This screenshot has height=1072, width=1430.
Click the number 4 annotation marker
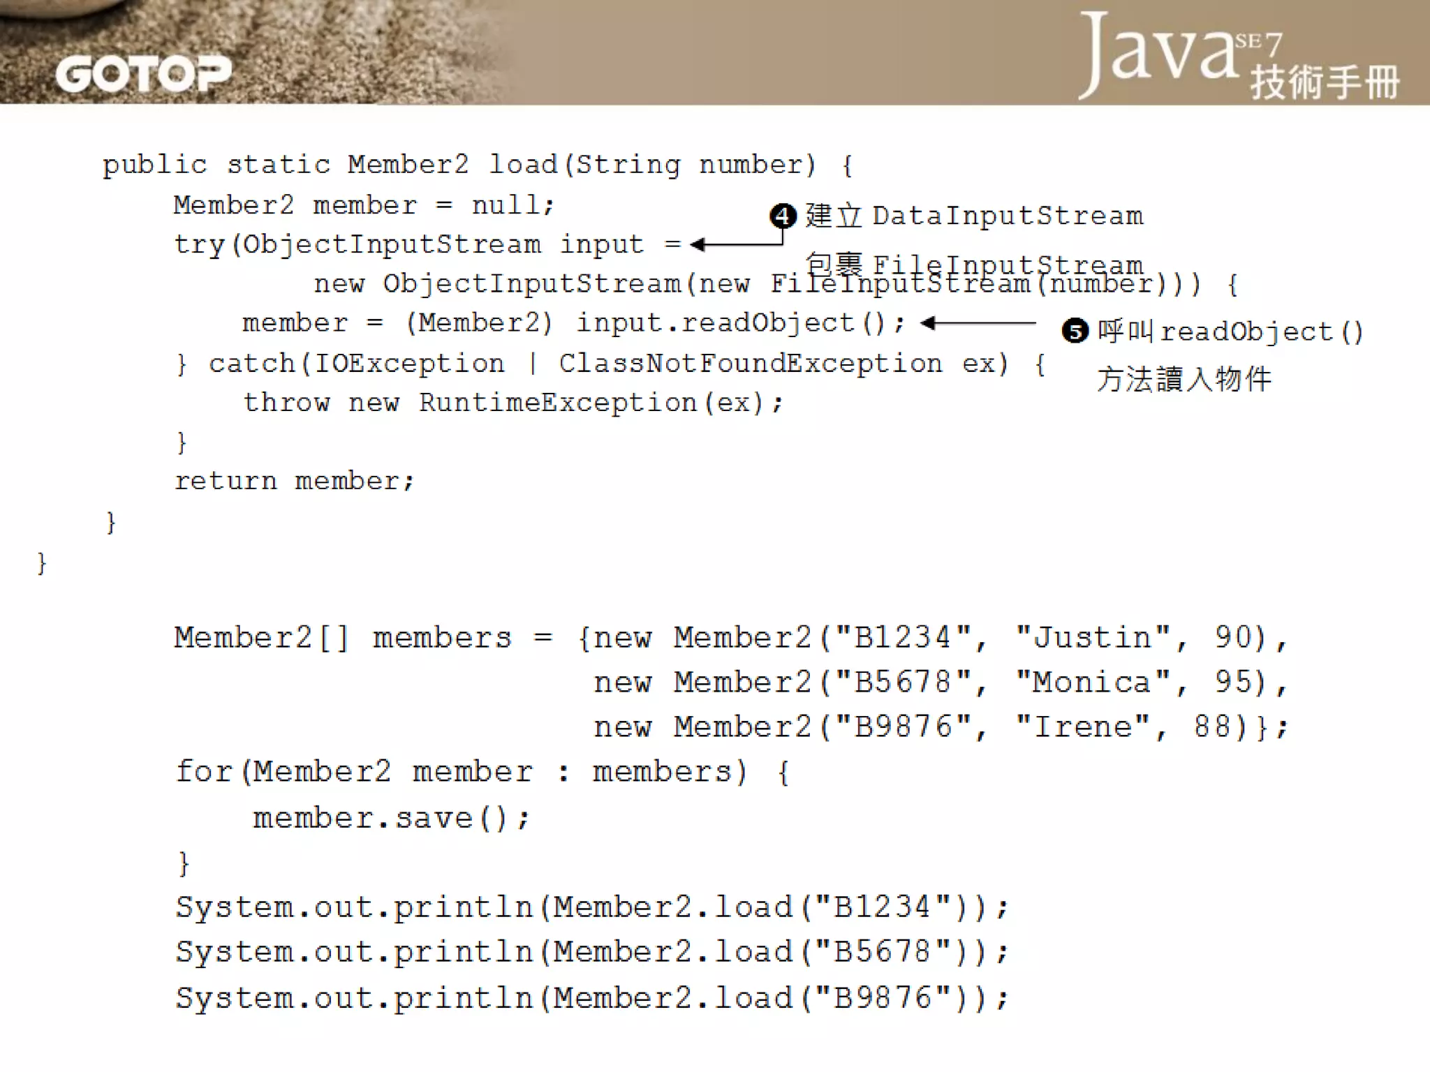[x=783, y=216]
